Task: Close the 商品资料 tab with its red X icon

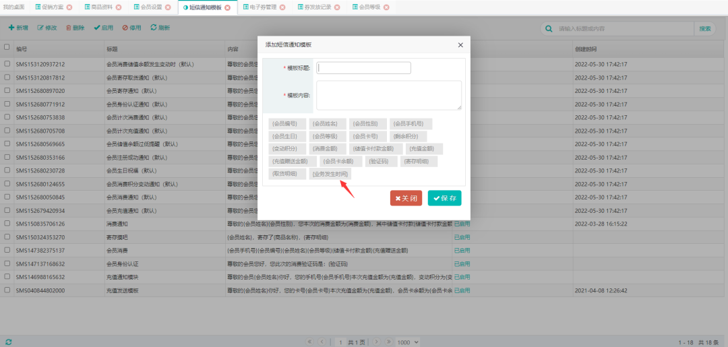Action: (119, 7)
